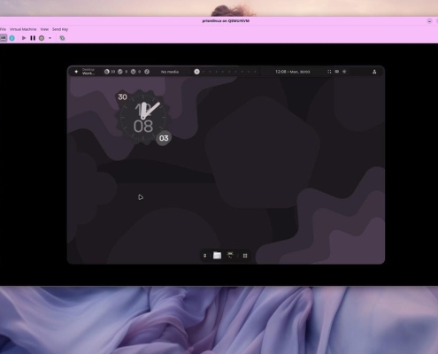Click the Run virtual machine play button

pos(24,38)
